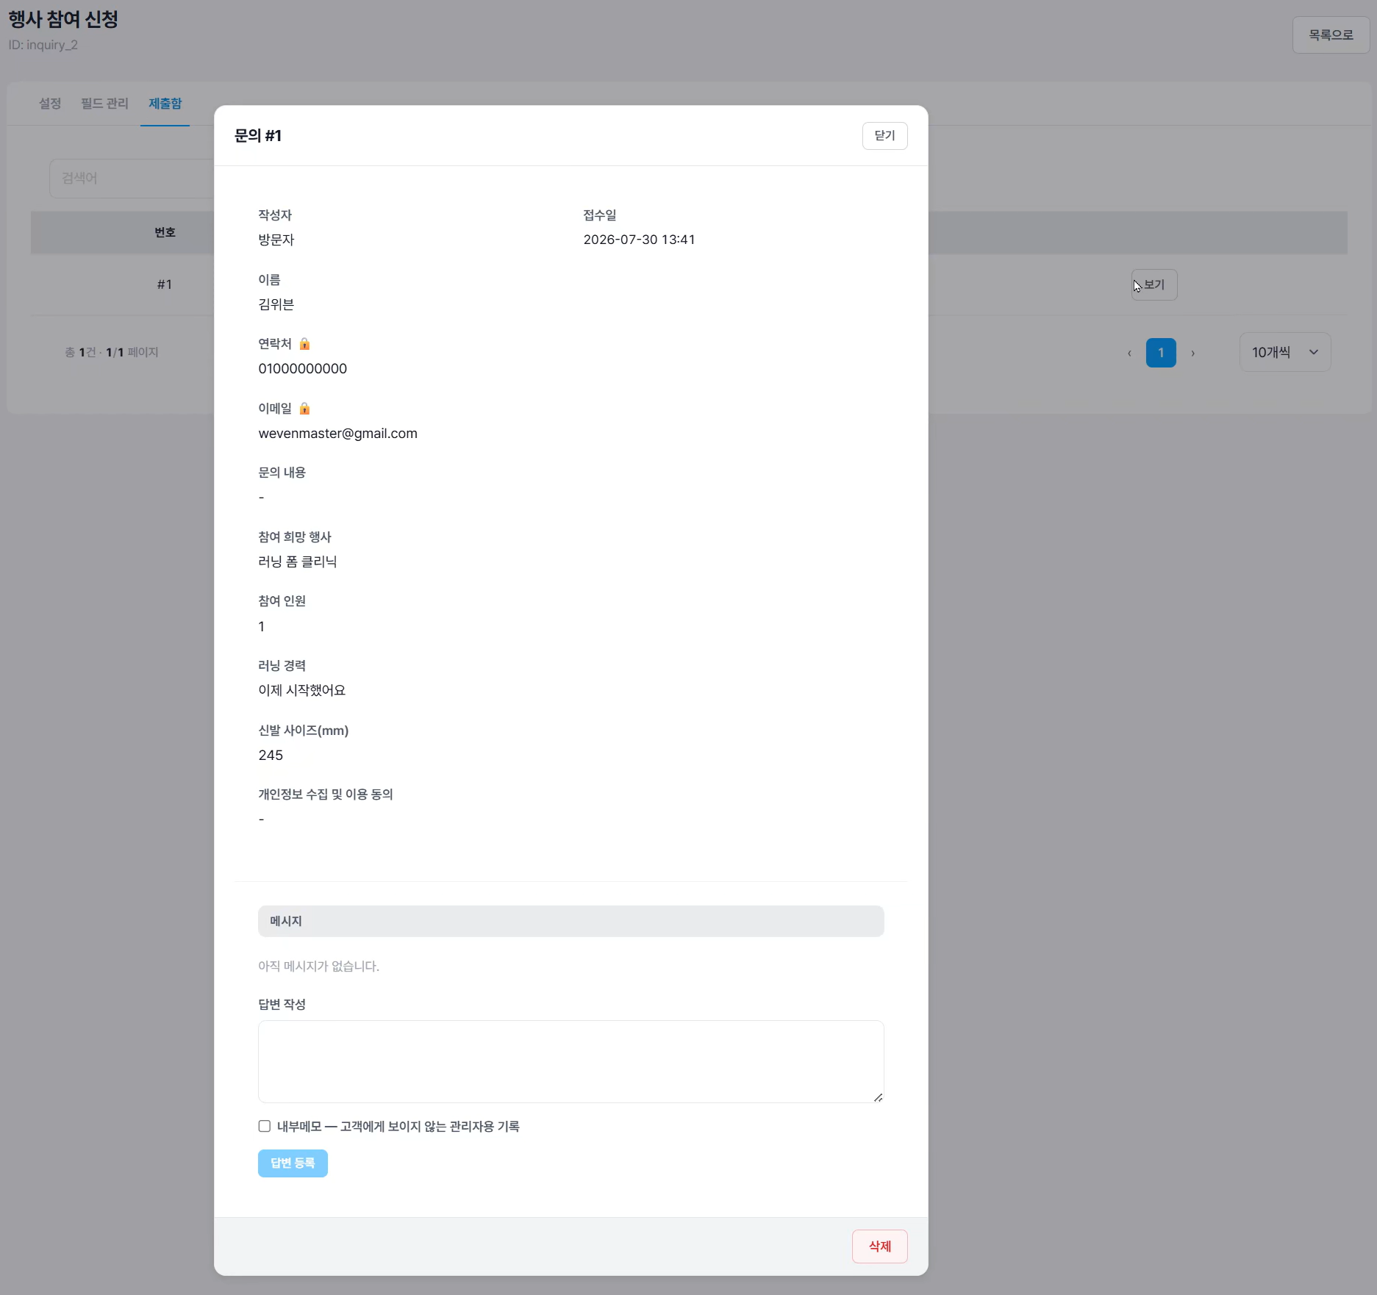Click the 답변 등록 button
1377x1295 pixels.
(293, 1163)
